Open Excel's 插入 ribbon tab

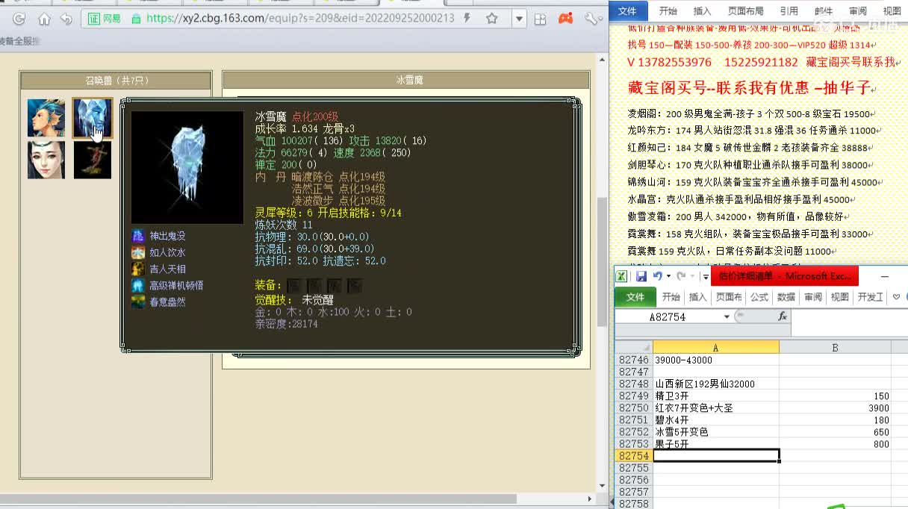tap(697, 297)
